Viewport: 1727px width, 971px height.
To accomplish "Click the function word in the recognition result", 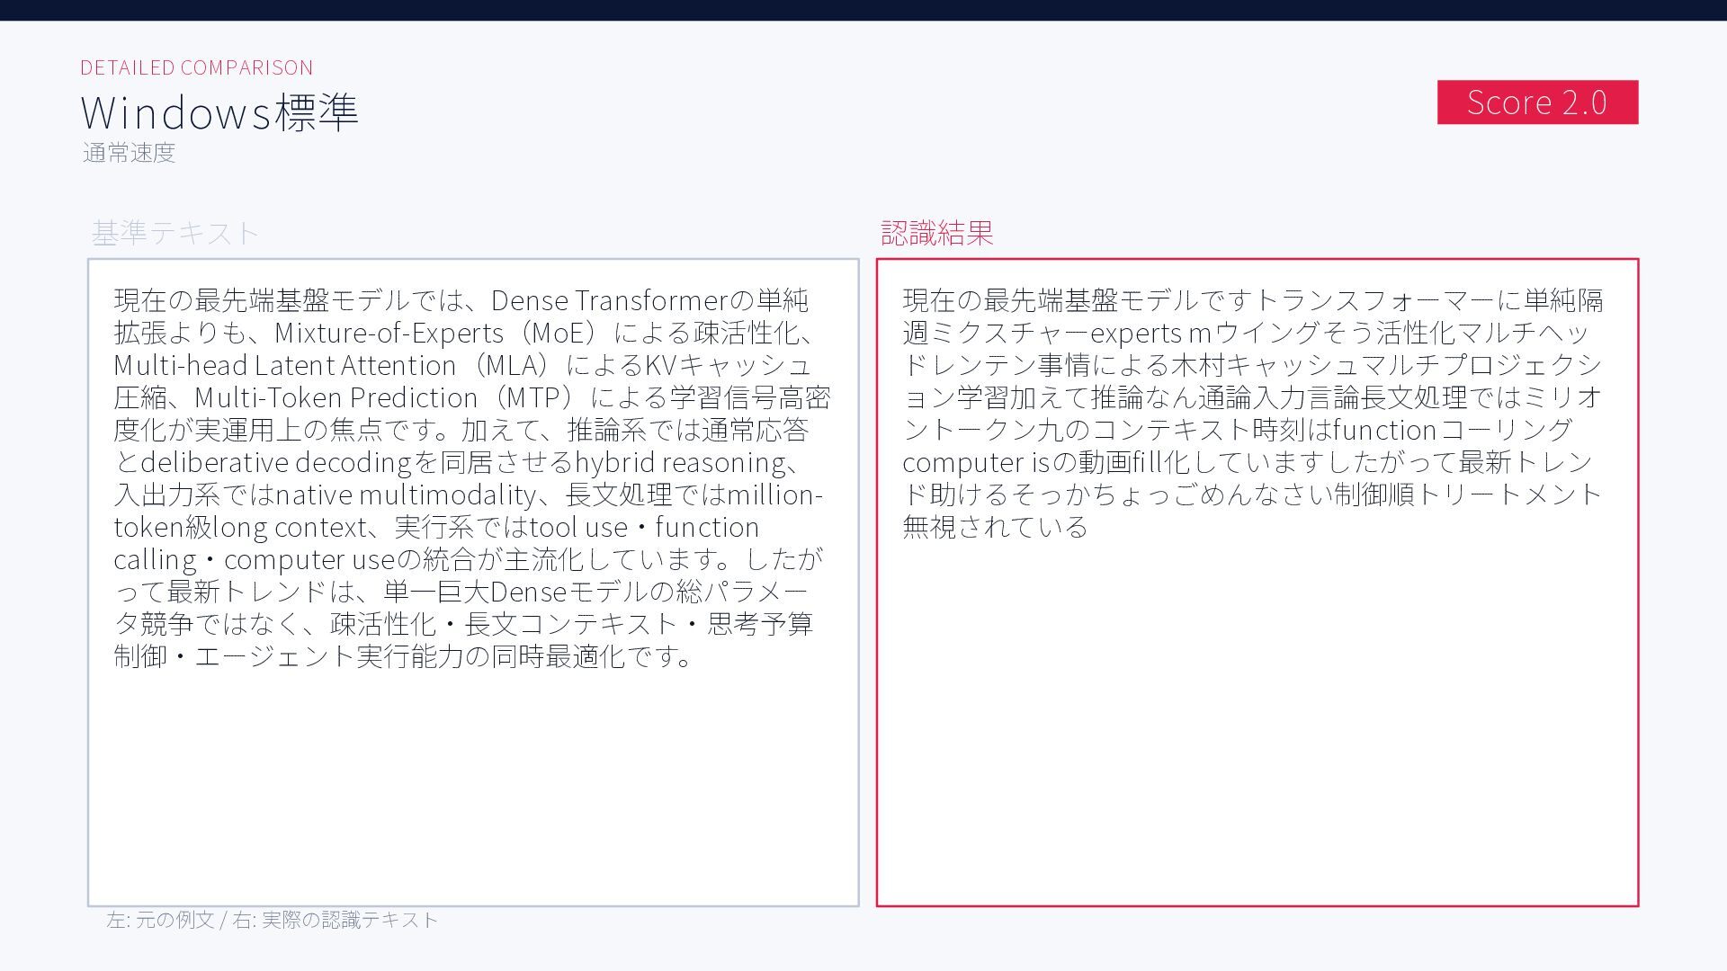I will (1383, 430).
